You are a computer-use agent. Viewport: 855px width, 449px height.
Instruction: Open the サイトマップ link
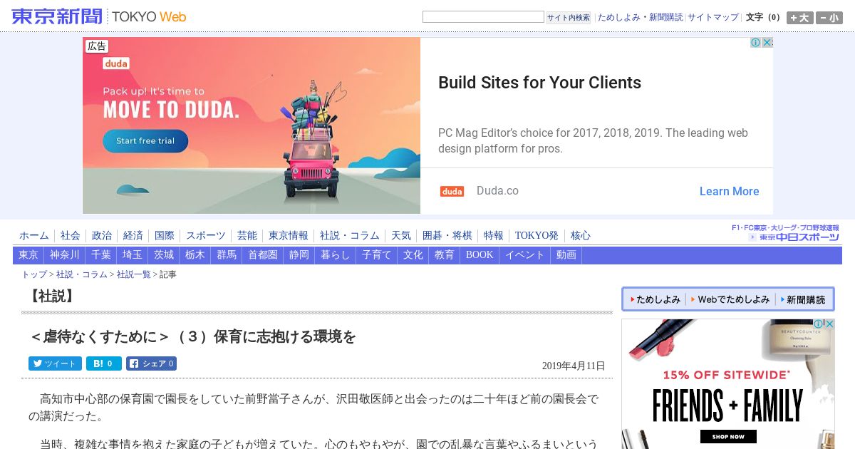click(x=713, y=17)
